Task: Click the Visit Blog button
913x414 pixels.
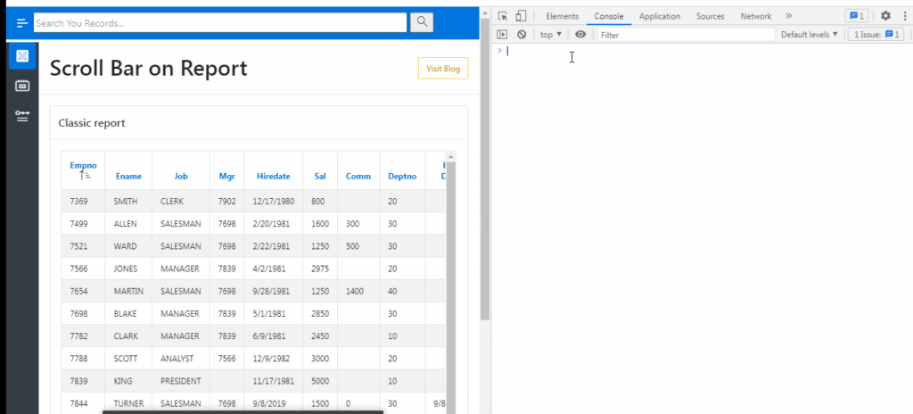Action: (443, 68)
